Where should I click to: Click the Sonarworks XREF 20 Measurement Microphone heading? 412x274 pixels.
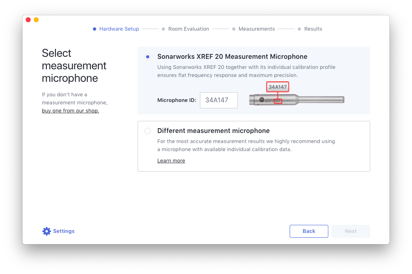pyautogui.click(x=232, y=56)
